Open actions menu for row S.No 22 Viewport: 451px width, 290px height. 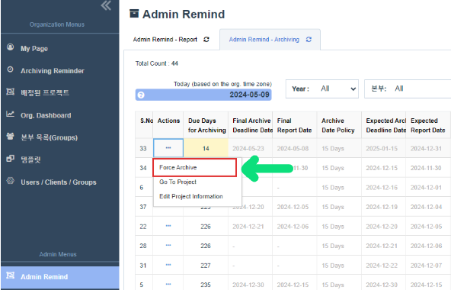(x=168, y=227)
